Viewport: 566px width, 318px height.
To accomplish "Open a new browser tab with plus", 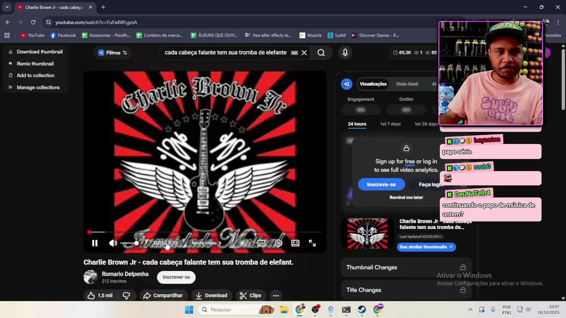I will (x=103, y=7).
